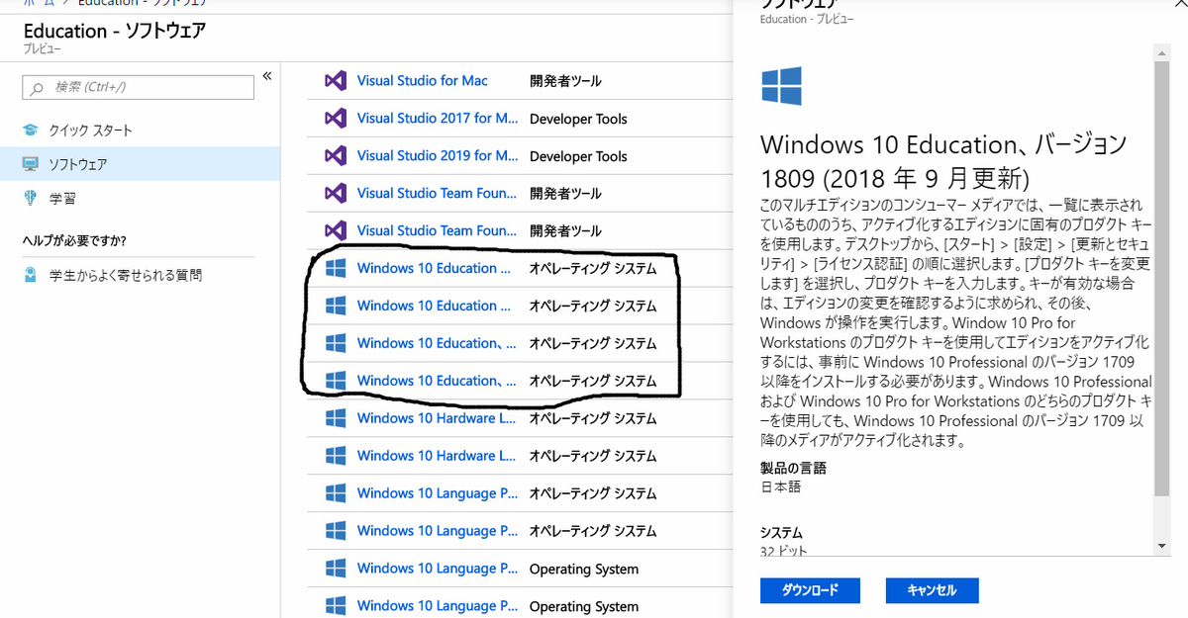Select the ソフトウェア monitor icon in sidebar
This screenshot has width=1188, height=618.
[32, 164]
